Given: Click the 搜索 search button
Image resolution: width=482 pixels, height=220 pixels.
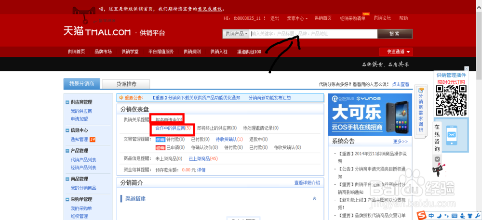Looking at the screenshot, I should click(x=395, y=34).
